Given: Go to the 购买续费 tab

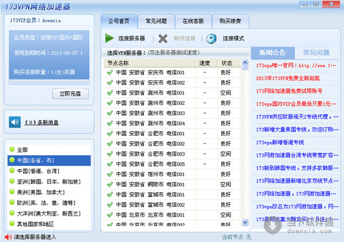Looking at the screenshot, I should [x=230, y=22].
